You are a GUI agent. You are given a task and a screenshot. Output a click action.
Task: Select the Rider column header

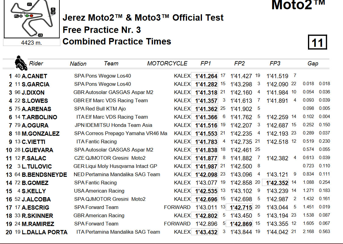point(36,63)
